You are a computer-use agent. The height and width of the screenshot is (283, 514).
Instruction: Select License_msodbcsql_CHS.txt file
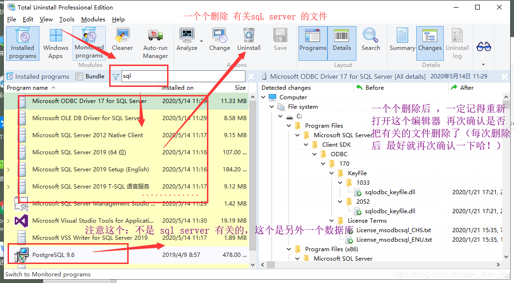(x=393, y=230)
